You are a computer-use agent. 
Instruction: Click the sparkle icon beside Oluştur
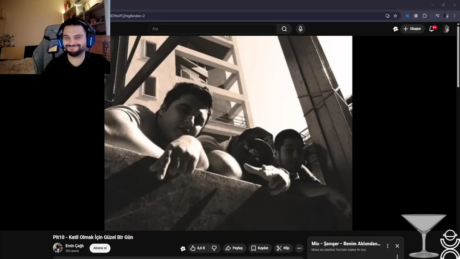tap(395, 29)
